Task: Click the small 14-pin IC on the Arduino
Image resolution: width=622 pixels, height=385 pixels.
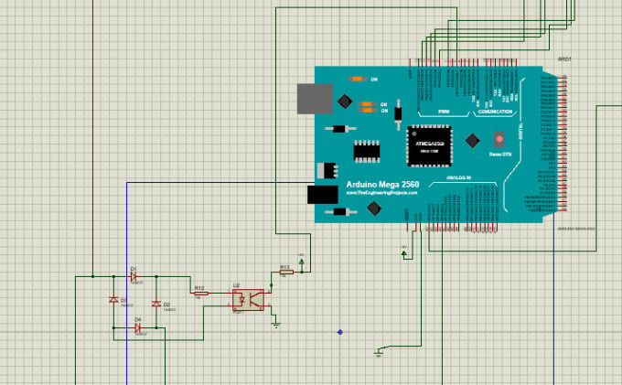Action: [367, 152]
